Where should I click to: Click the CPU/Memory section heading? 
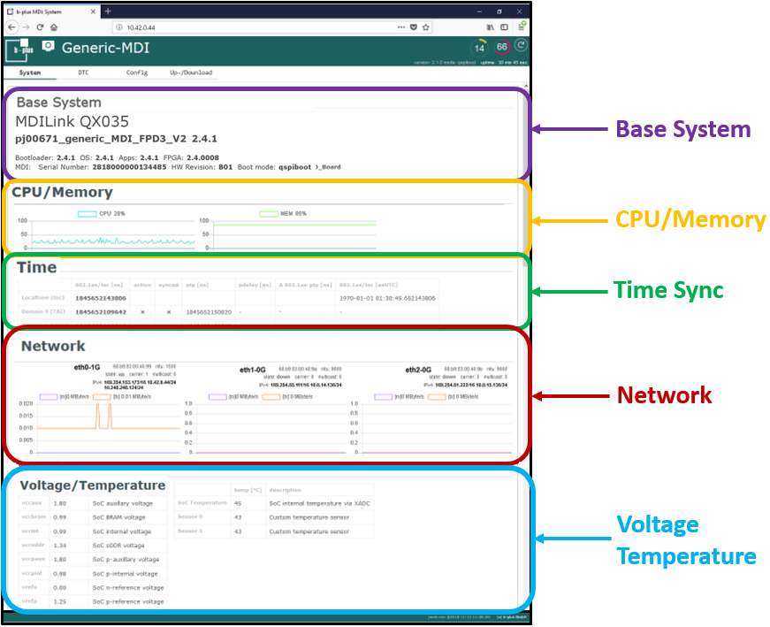pos(62,192)
